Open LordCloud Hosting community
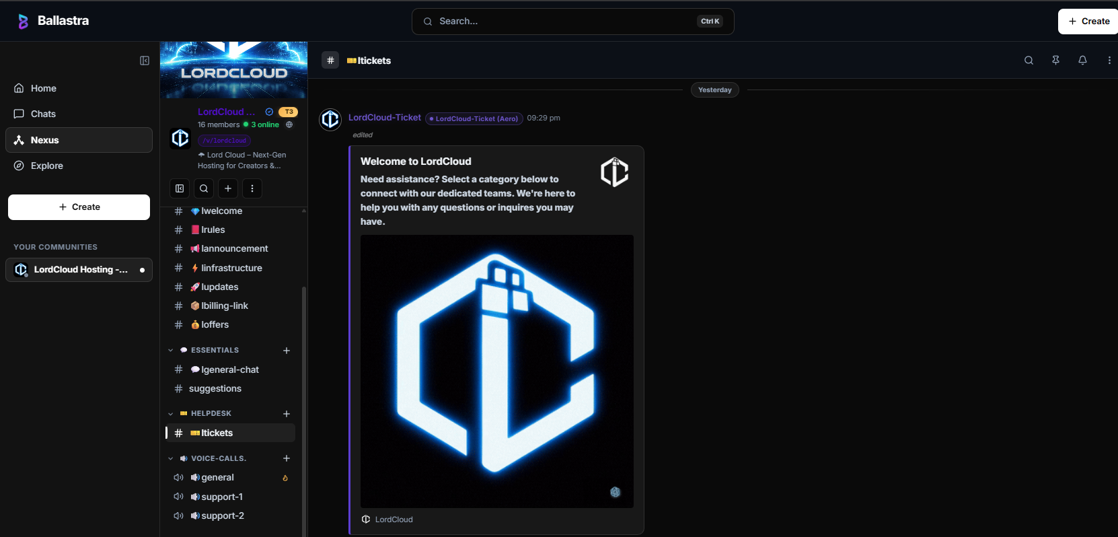 (x=79, y=270)
